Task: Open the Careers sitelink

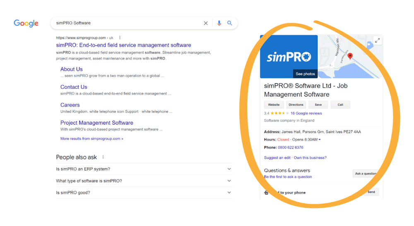Action: tap(70, 105)
